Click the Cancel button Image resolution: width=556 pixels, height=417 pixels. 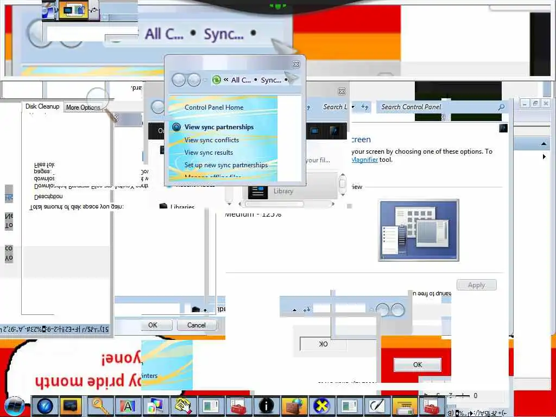pos(197,325)
